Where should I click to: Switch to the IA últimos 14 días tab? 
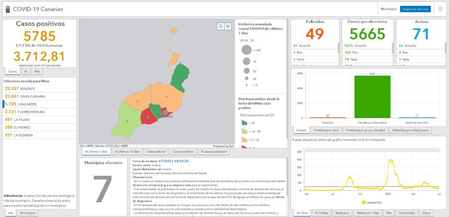pyautogui.click(x=125, y=151)
